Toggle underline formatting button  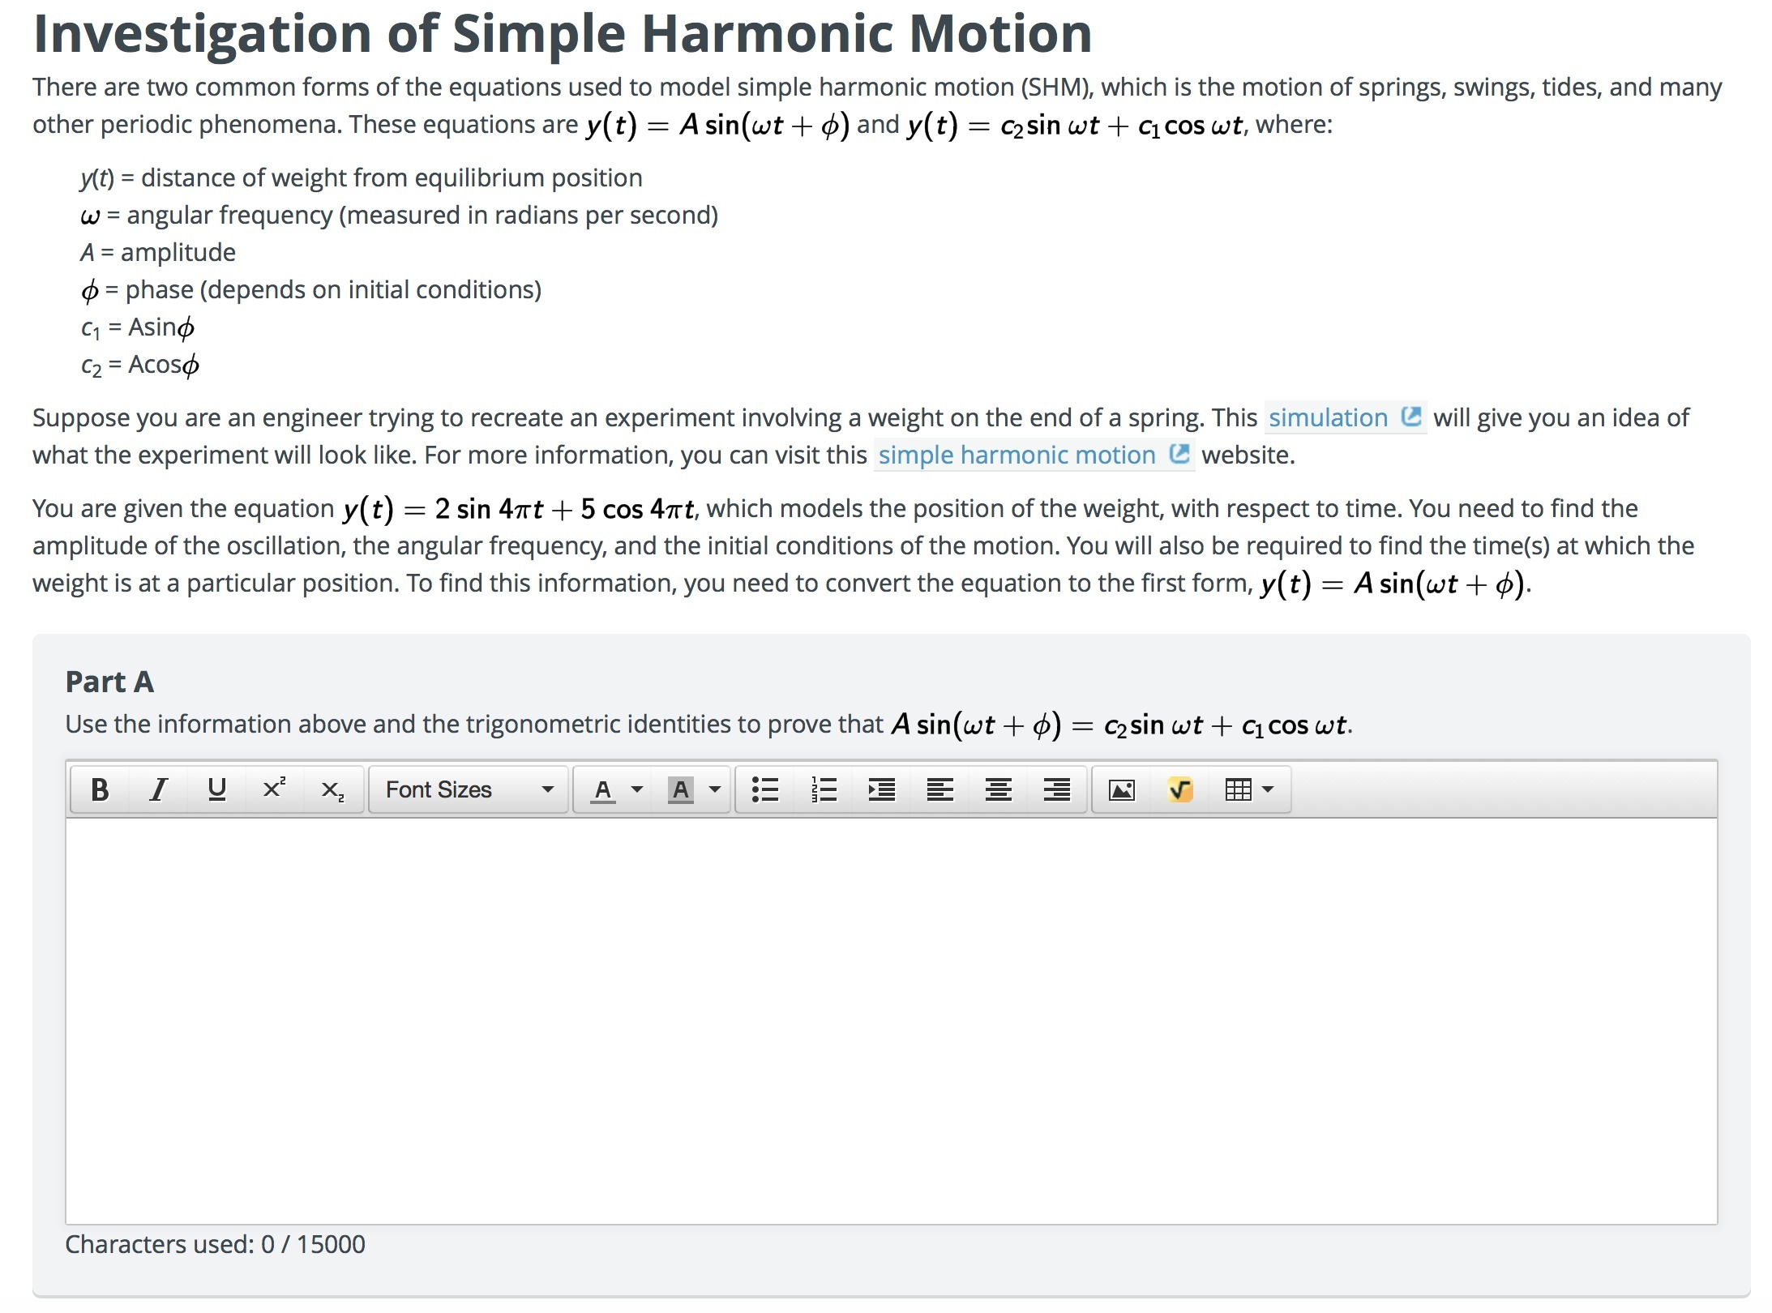tap(216, 789)
